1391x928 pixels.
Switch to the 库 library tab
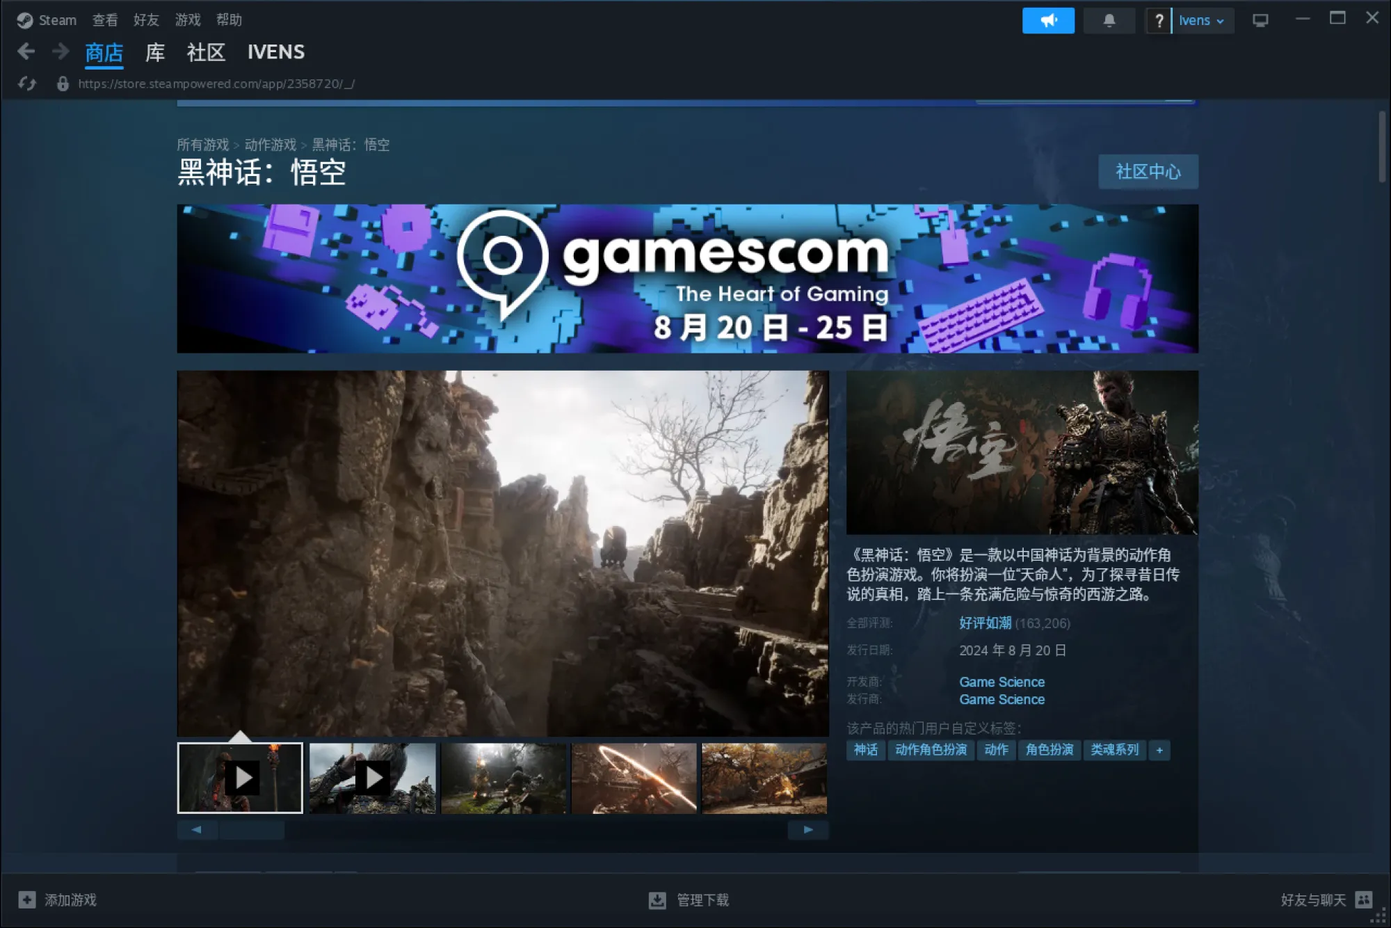click(154, 52)
